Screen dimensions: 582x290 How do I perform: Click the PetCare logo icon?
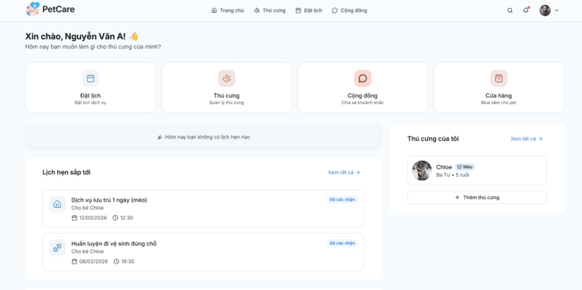tap(33, 9)
